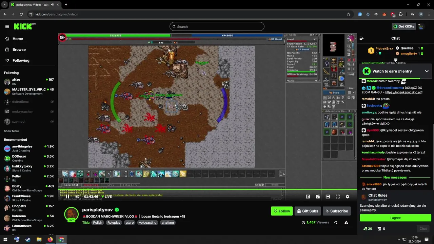Collapse the chat panel
The image size is (434, 244).
pyautogui.click(x=361, y=38)
